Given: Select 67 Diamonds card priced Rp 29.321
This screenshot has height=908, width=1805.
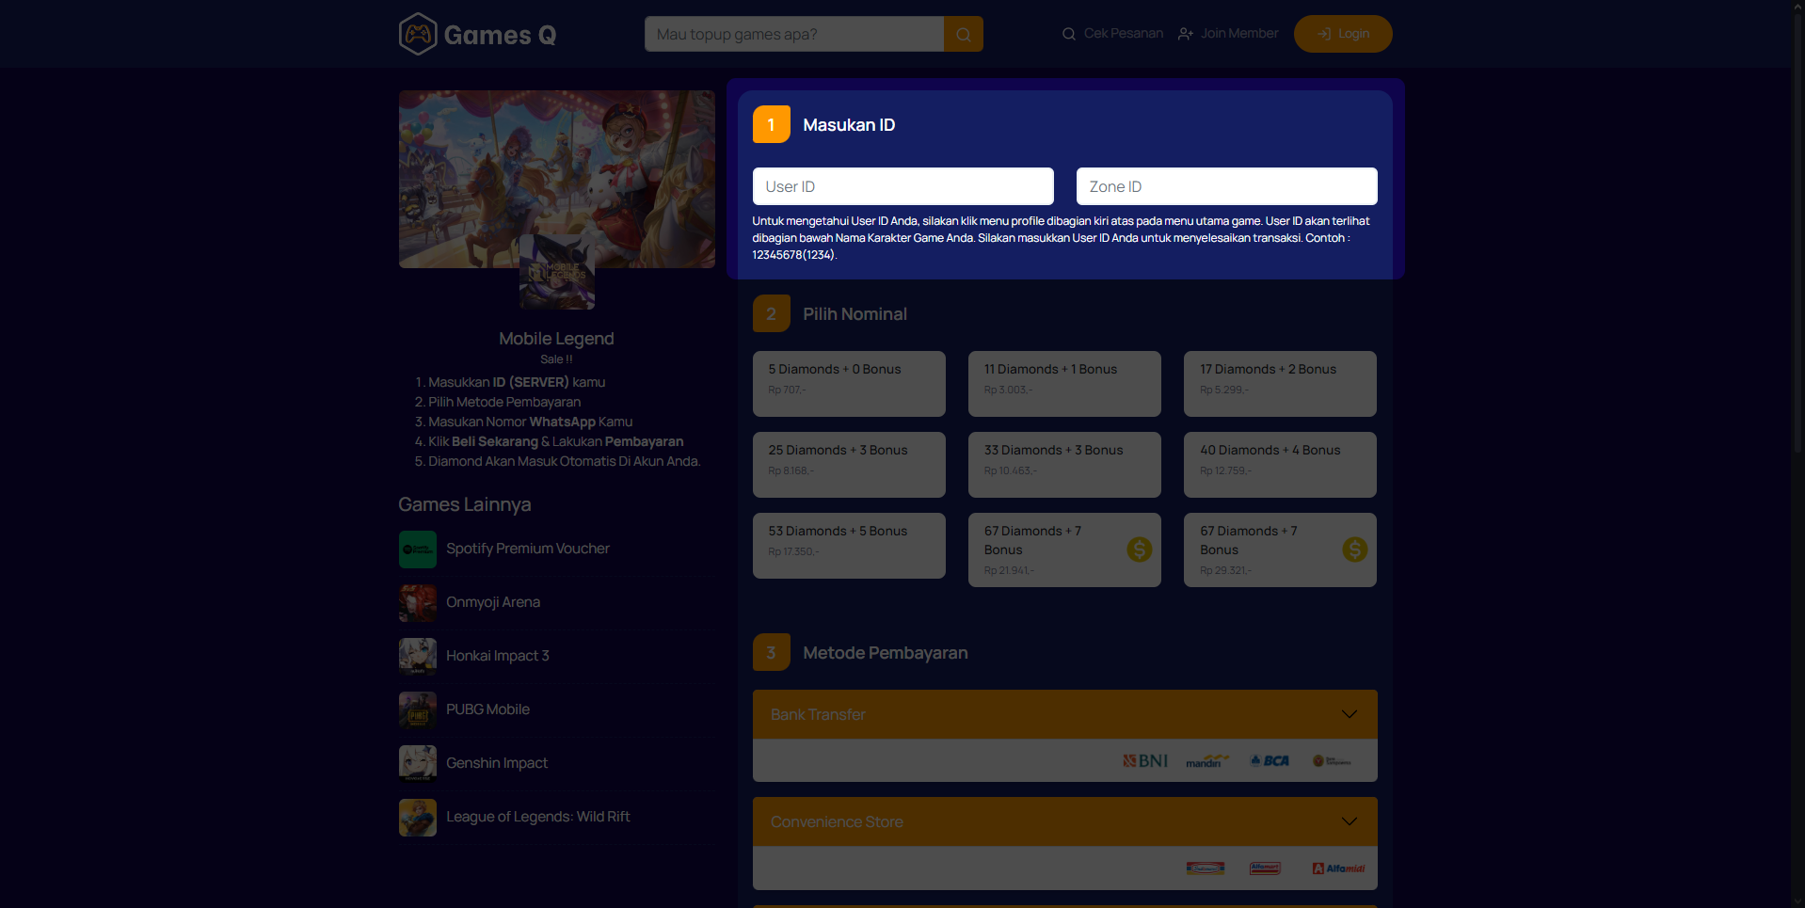Looking at the screenshot, I should point(1280,550).
